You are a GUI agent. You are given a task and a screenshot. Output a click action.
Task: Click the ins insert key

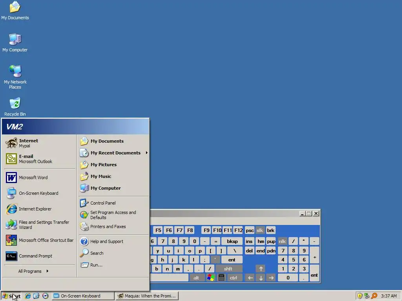tap(249, 241)
